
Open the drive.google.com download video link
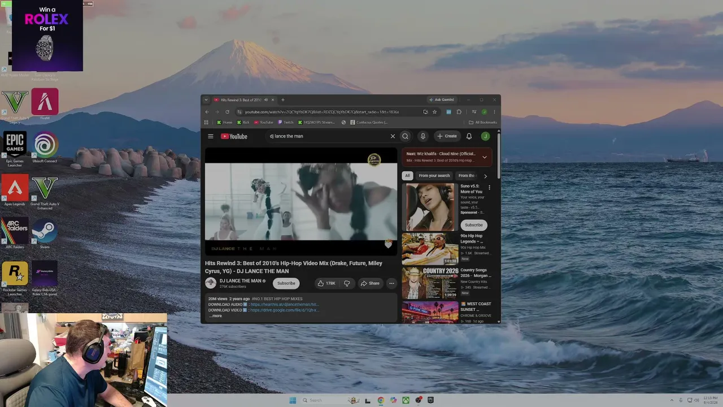click(x=285, y=310)
